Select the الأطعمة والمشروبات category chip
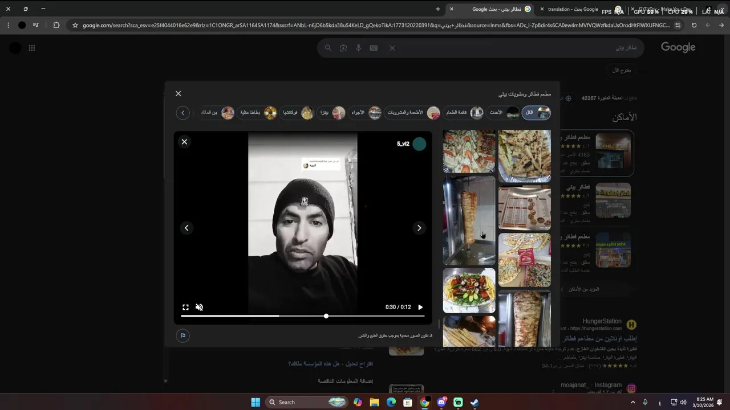This screenshot has height=410, width=730. (x=413, y=113)
